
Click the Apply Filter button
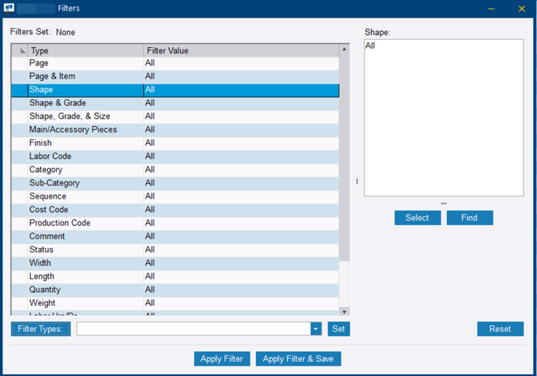coord(222,358)
